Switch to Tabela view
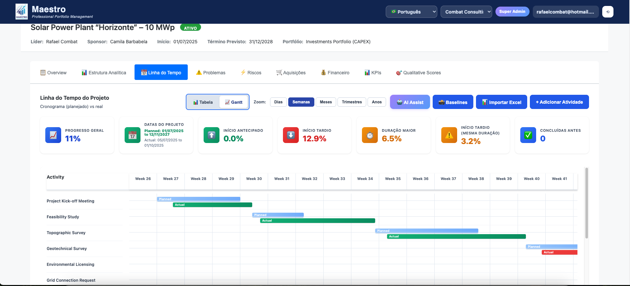Viewport: 630px width, 286px height. [x=203, y=102]
